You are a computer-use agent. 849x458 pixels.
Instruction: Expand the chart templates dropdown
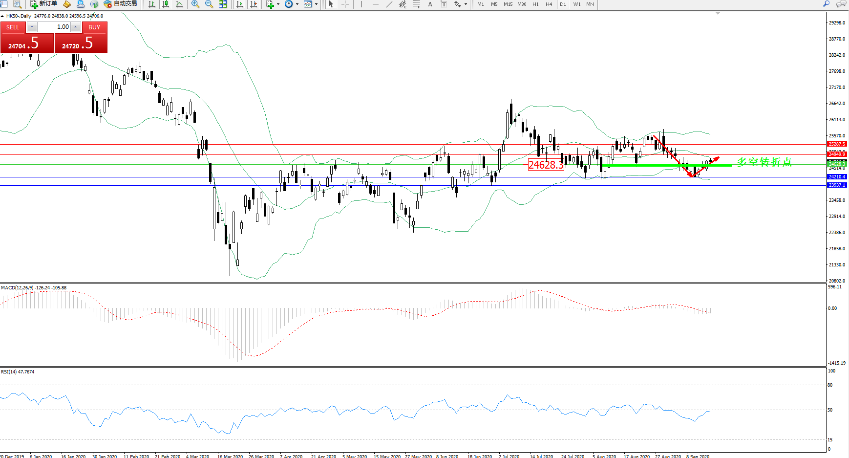[316, 4]
